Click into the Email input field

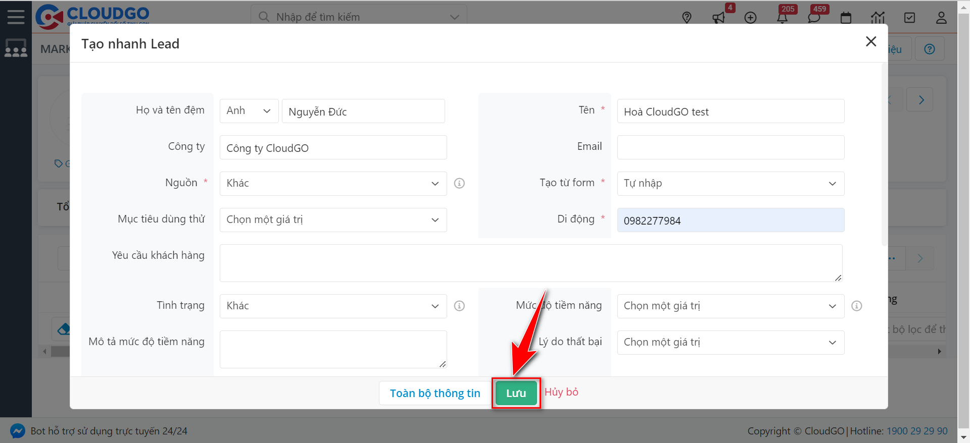click(730, 147)
